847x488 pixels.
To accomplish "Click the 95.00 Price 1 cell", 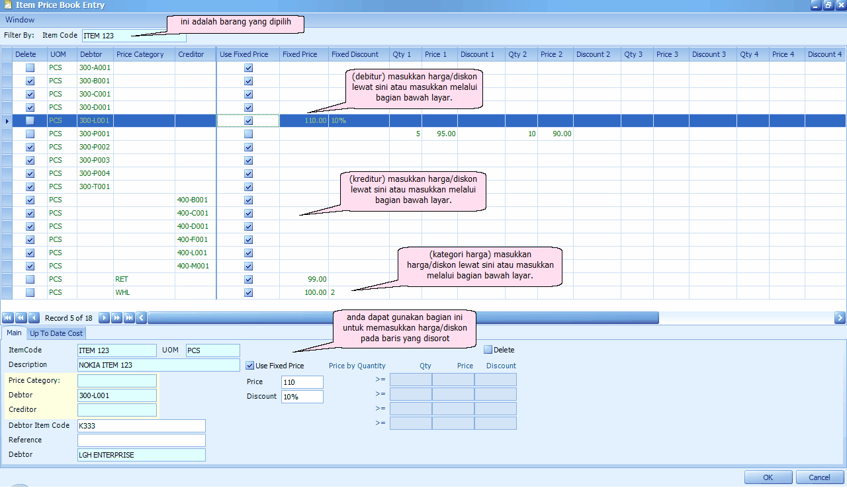I will click(439, 134).
